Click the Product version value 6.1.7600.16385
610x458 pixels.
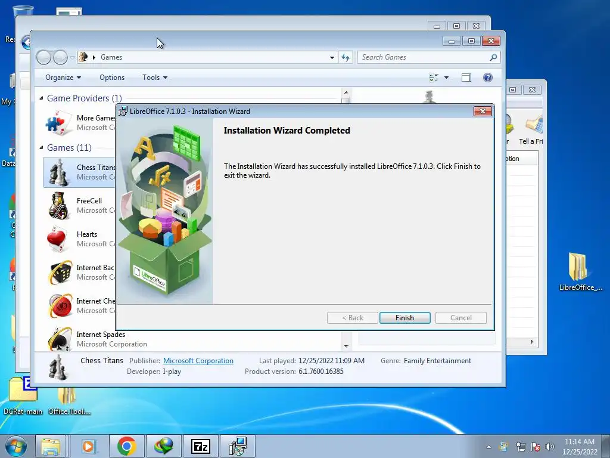[x=321, y=372]
